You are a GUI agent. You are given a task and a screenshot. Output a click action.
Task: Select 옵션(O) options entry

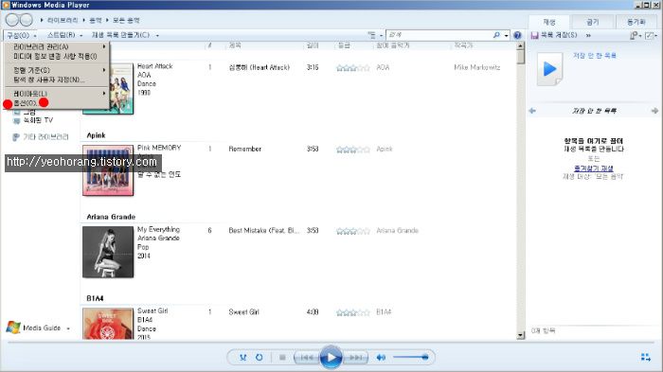coord(58,103)
